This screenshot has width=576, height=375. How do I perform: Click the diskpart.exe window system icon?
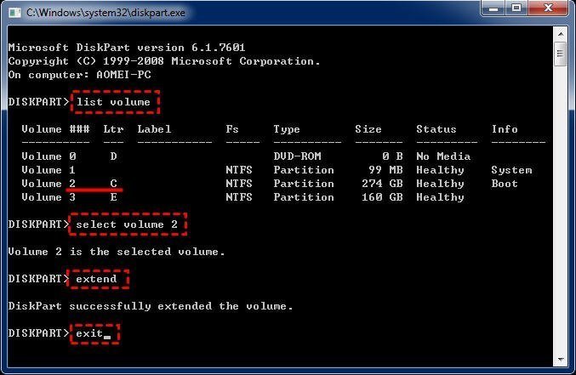(14, 13)
